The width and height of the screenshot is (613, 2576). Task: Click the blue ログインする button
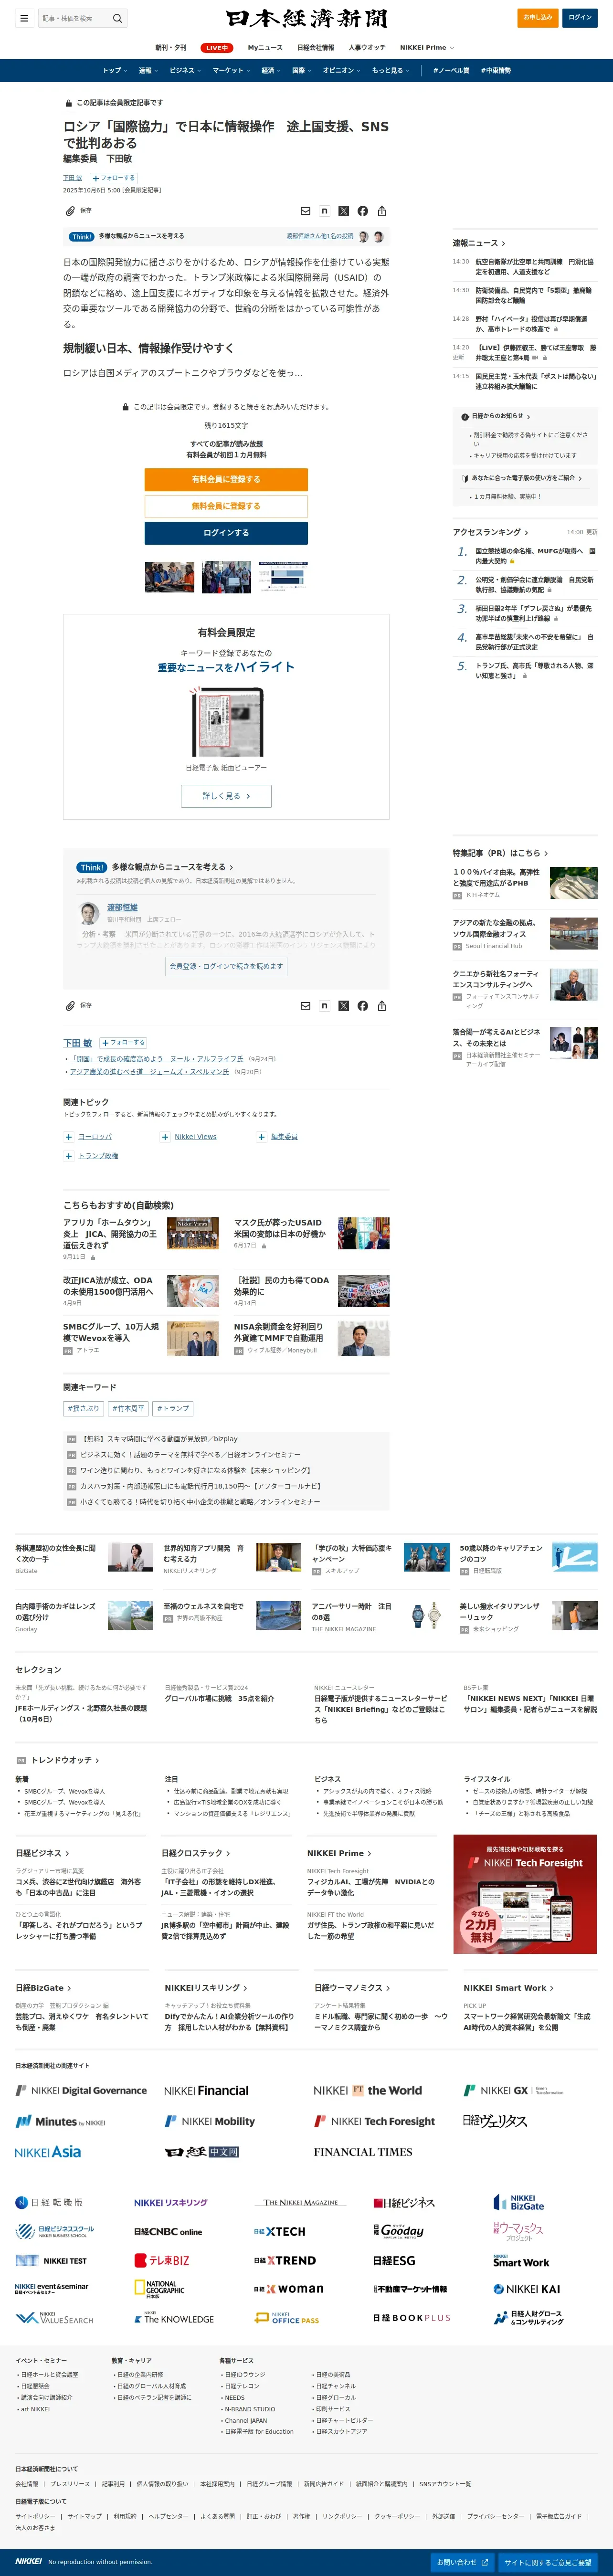coord(226,533)
